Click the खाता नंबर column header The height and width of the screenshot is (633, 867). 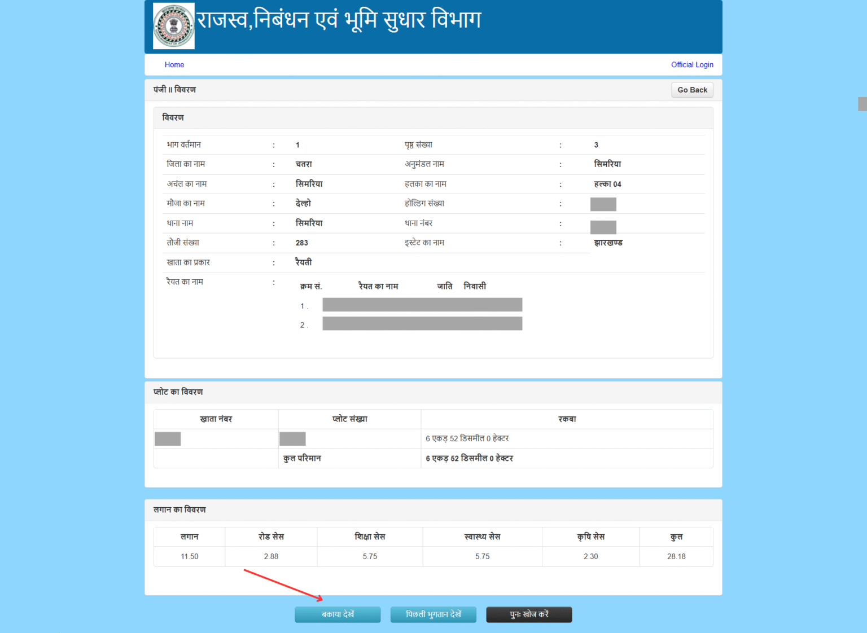pos(216,419)
